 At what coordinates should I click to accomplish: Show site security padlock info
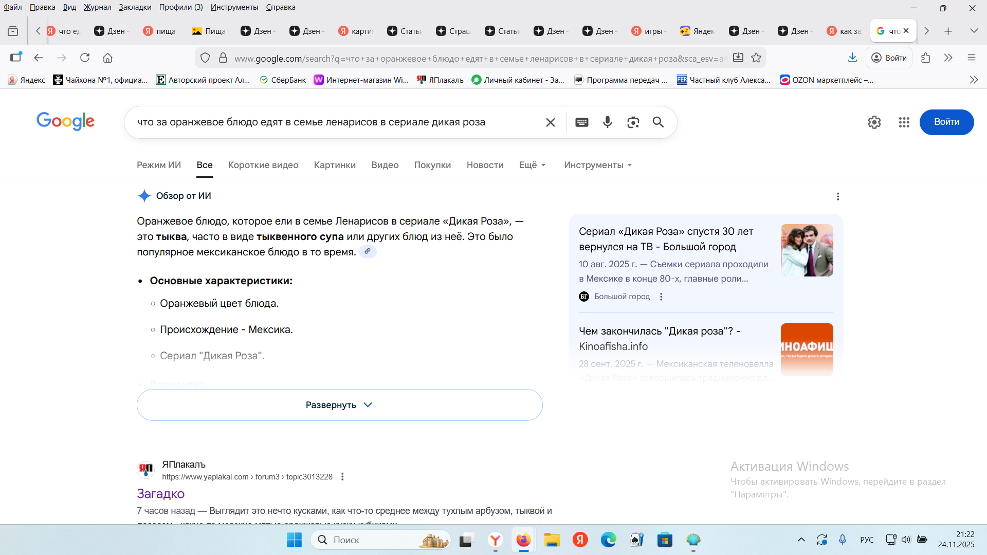click(x=223, y=58)
